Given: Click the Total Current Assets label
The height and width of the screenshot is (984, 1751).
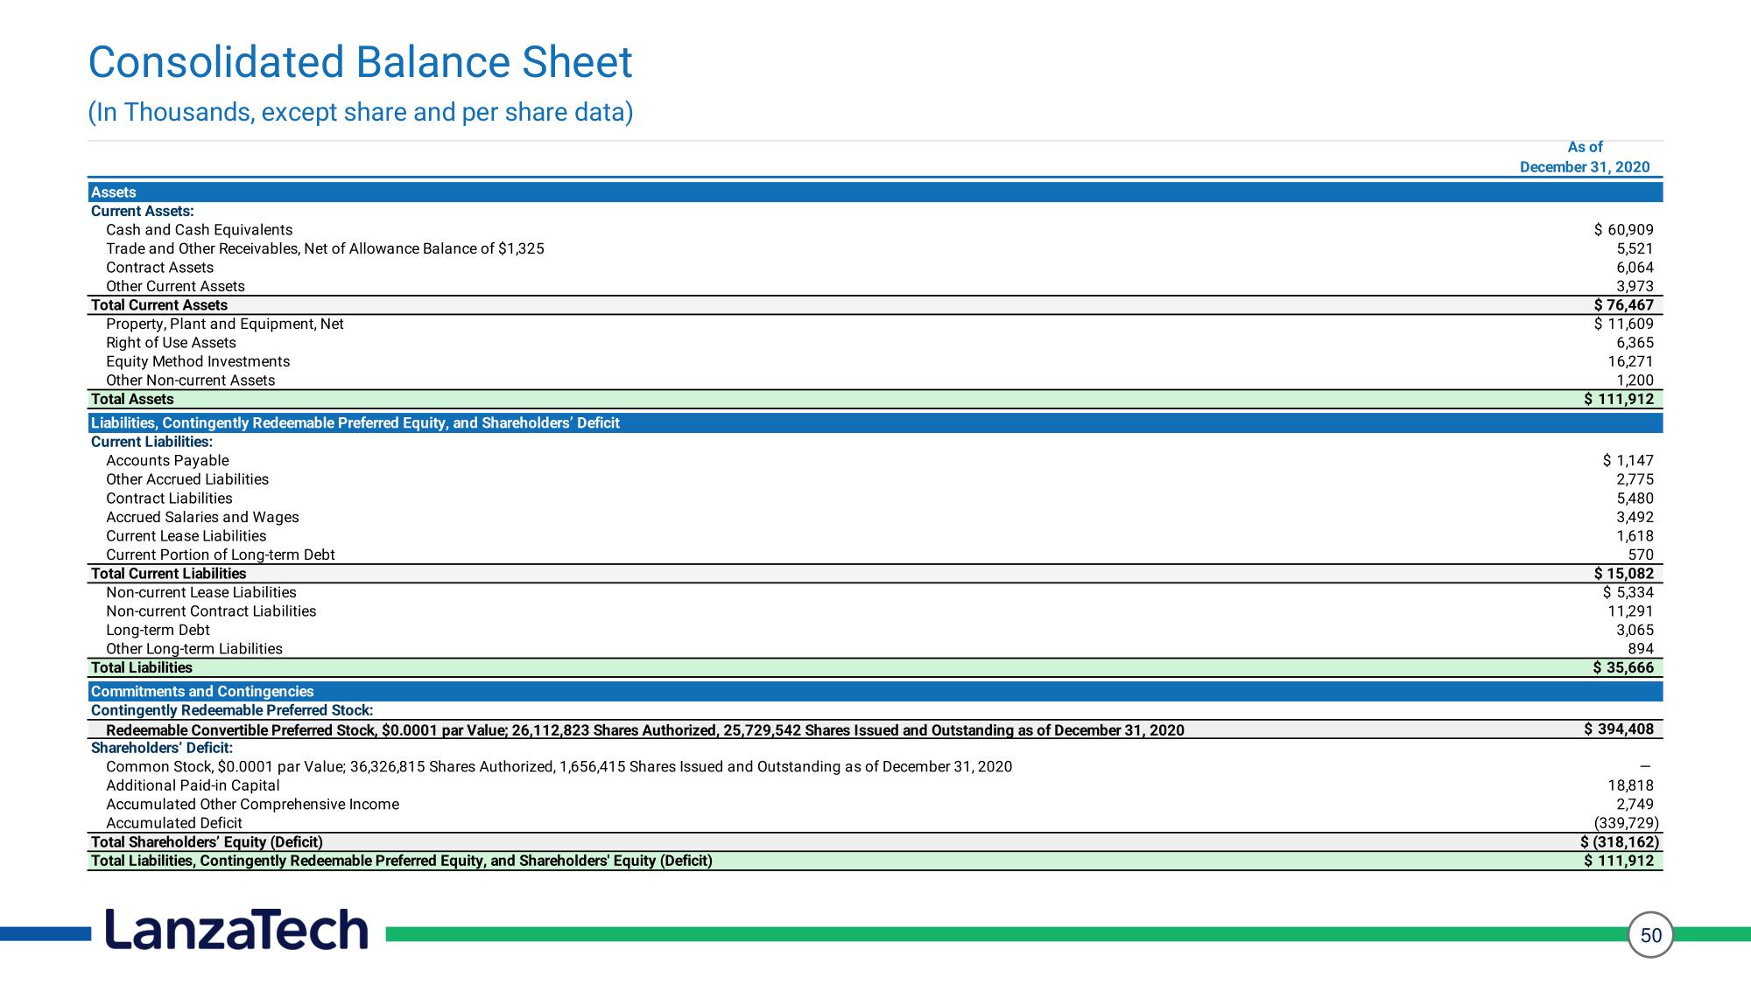Looking at the screenshot, I should 159,305.
